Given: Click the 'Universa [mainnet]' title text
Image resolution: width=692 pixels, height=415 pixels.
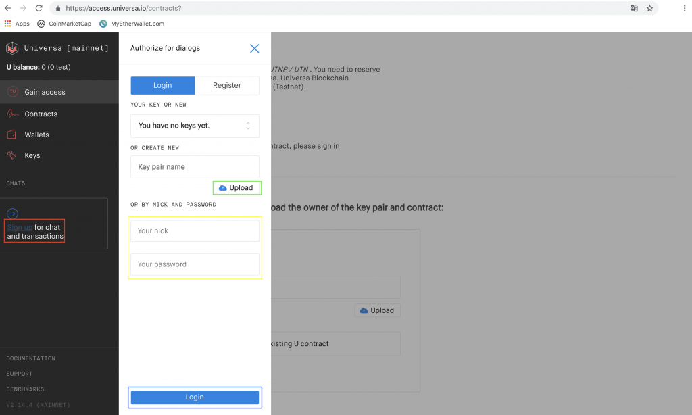Looking at the screenshot, I should [66, 48].
